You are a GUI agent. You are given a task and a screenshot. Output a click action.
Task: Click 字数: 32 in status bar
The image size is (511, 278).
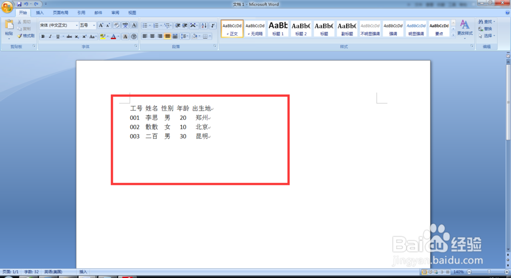(x=31, y=272)
